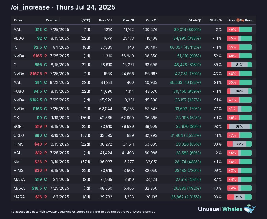Click the (29d) DTE value
The image size is (267, 219).
point(85,82)
